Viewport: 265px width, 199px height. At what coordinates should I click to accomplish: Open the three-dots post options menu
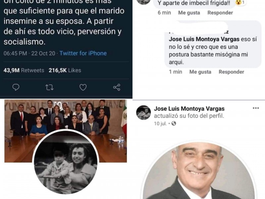click(x=256, y=108)
